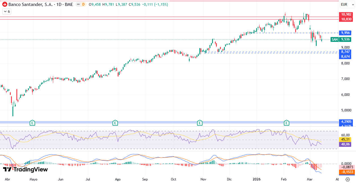This screenshot has width=356, height=183.
Task: Click the earnings marker near Feb
Action: pos(287,123)
